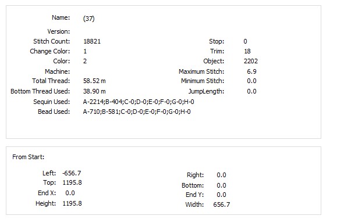Click the Sequin Used value string
This screenshot has width=344, height=219.
point(139,102)
